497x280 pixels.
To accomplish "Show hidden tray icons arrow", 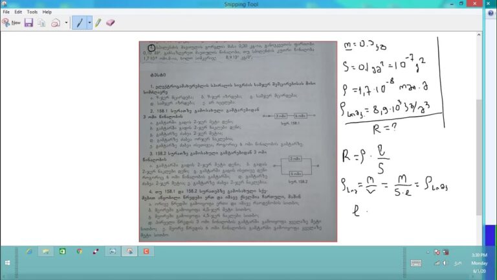I will tap(428, 252).
